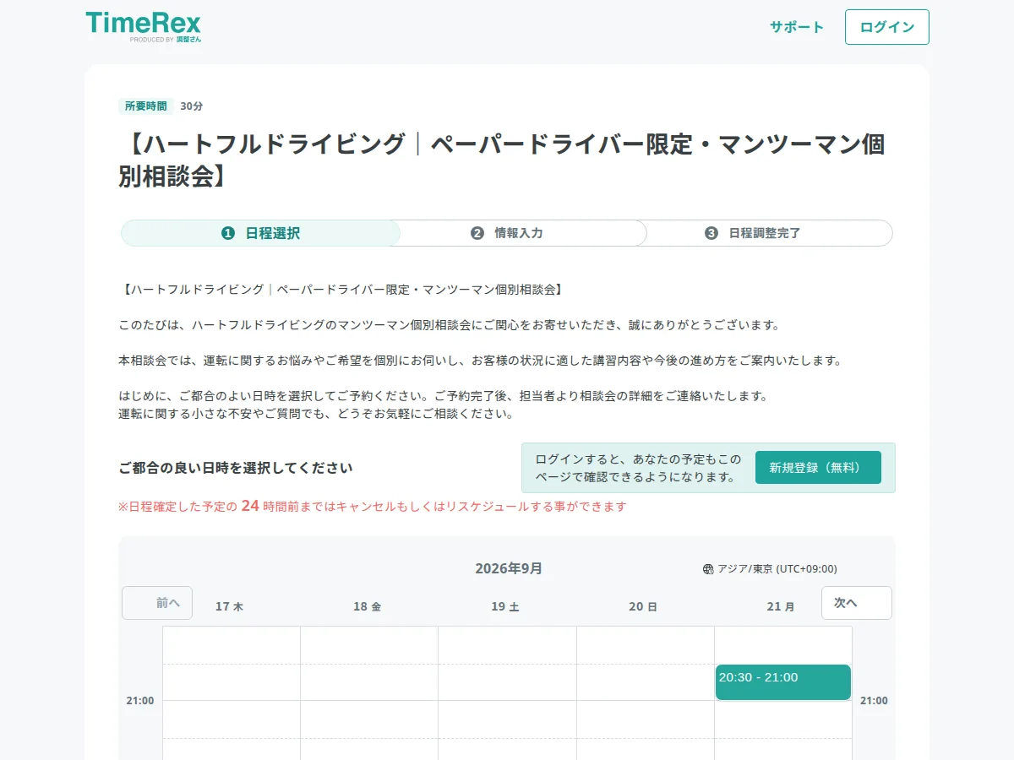Select the 19 土 day header
Screen dimensions: 1014x760
tap(505, 606)
